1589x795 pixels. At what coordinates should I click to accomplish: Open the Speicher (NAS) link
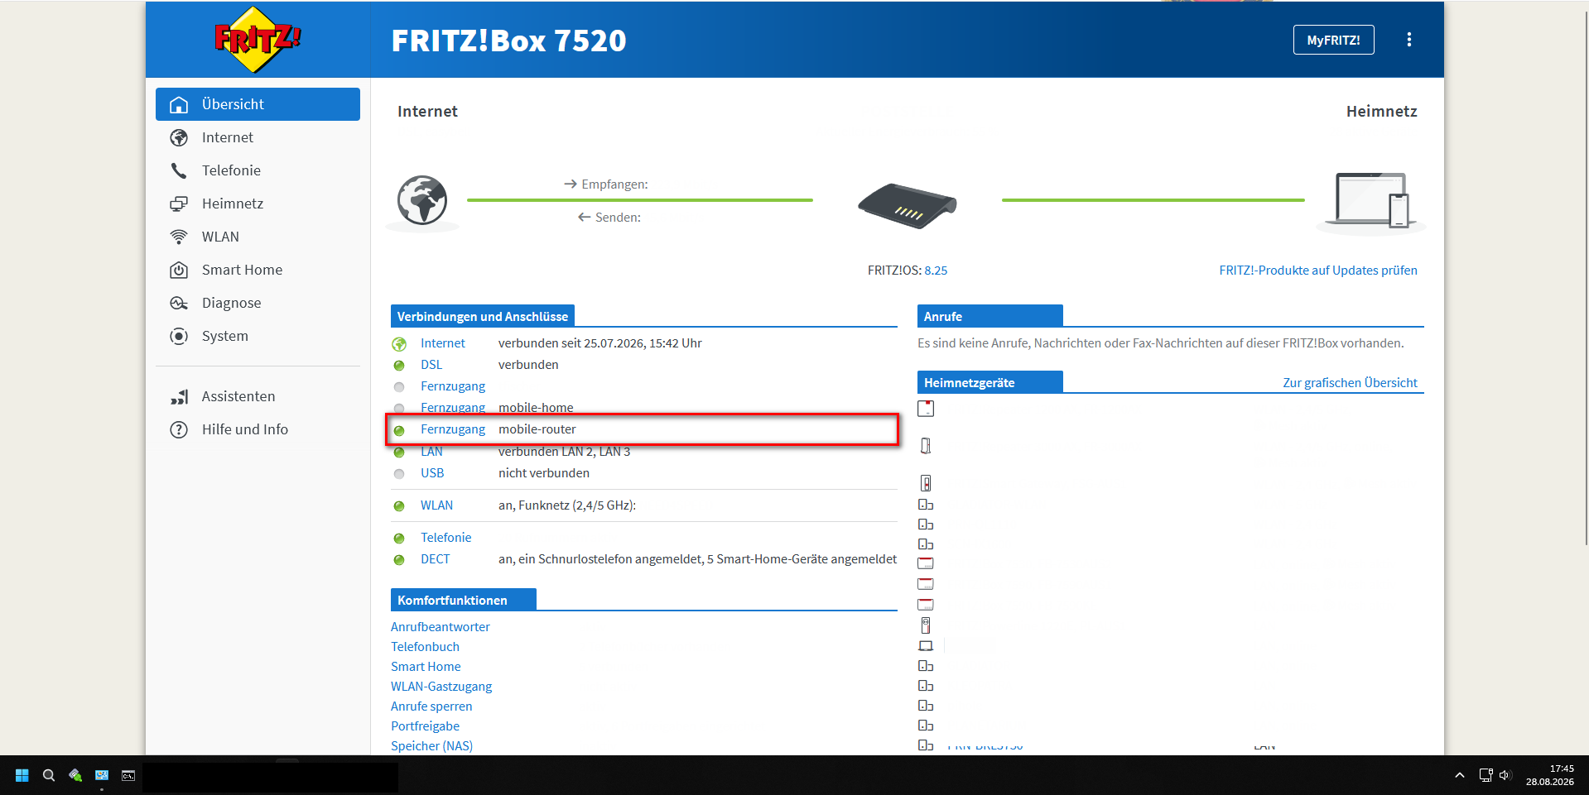(431, 746)
